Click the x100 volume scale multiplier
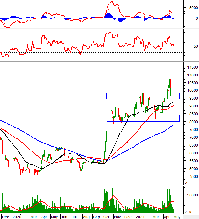 coord(187,212)
